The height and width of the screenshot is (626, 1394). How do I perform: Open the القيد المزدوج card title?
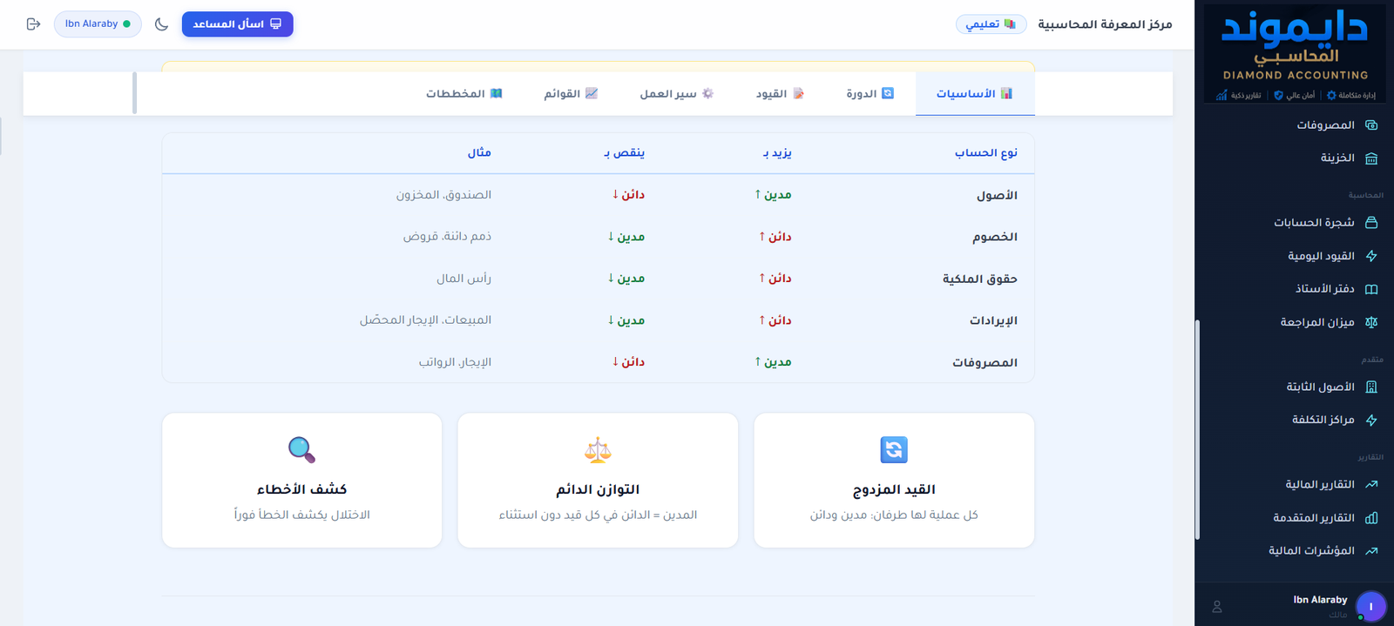click(894, 489)
